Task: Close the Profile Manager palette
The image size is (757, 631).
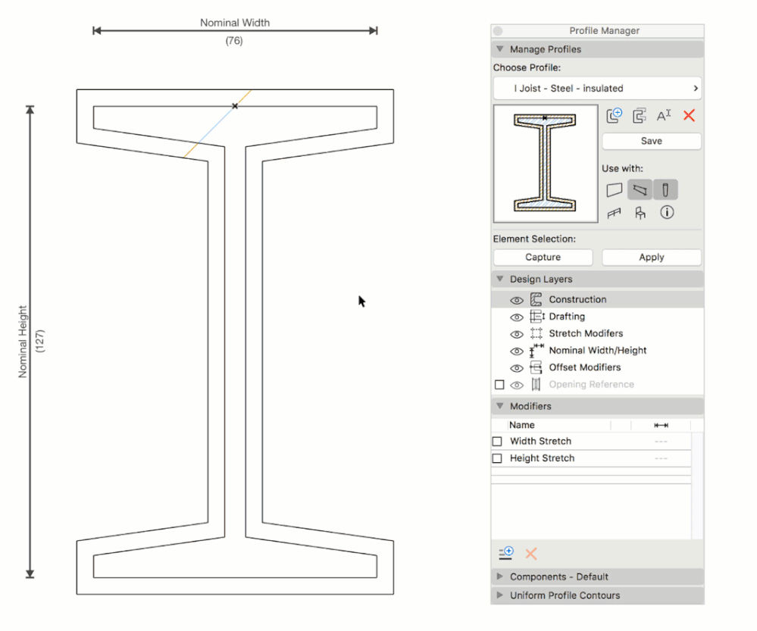Action: [x=498, y=31]
